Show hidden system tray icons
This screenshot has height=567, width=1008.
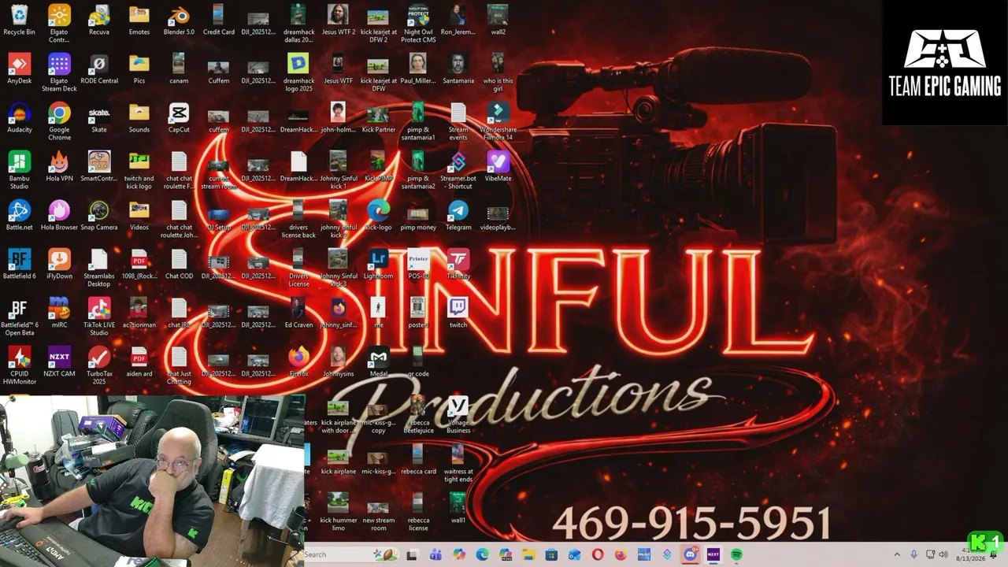(897, 554)
